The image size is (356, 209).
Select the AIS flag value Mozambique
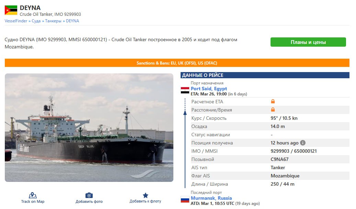285,176
